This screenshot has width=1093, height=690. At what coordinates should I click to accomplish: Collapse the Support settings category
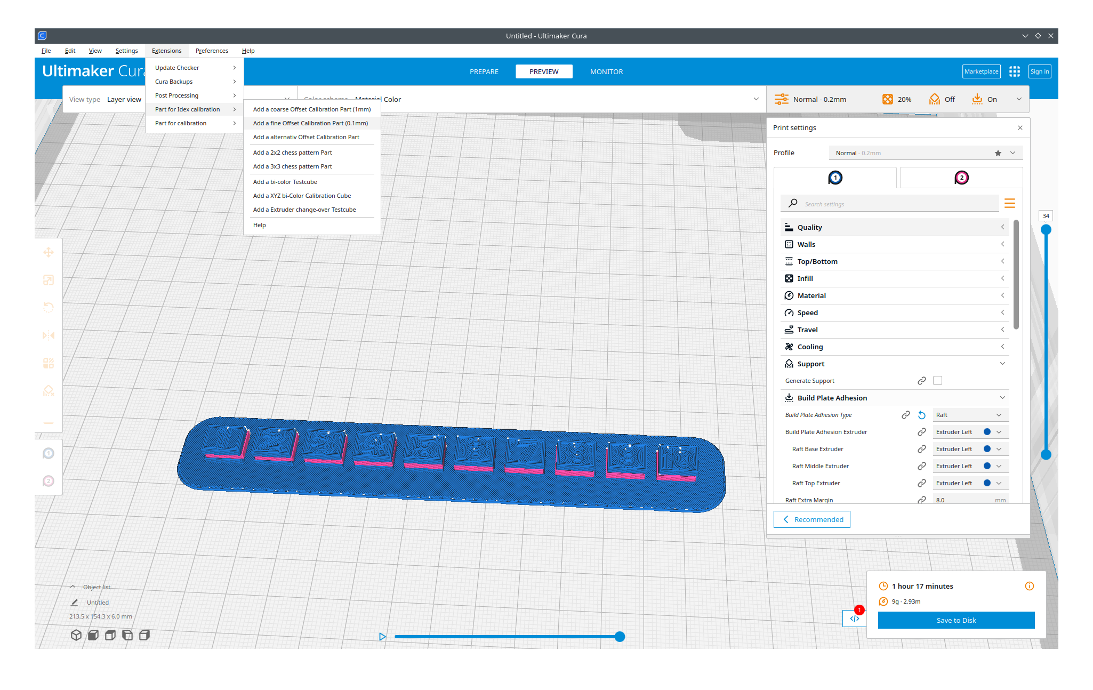tap(895, 364)
